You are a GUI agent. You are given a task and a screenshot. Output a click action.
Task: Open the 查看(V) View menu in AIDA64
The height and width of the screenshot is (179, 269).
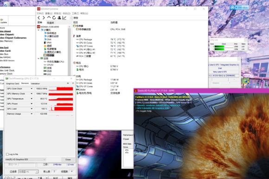(49, 13)
